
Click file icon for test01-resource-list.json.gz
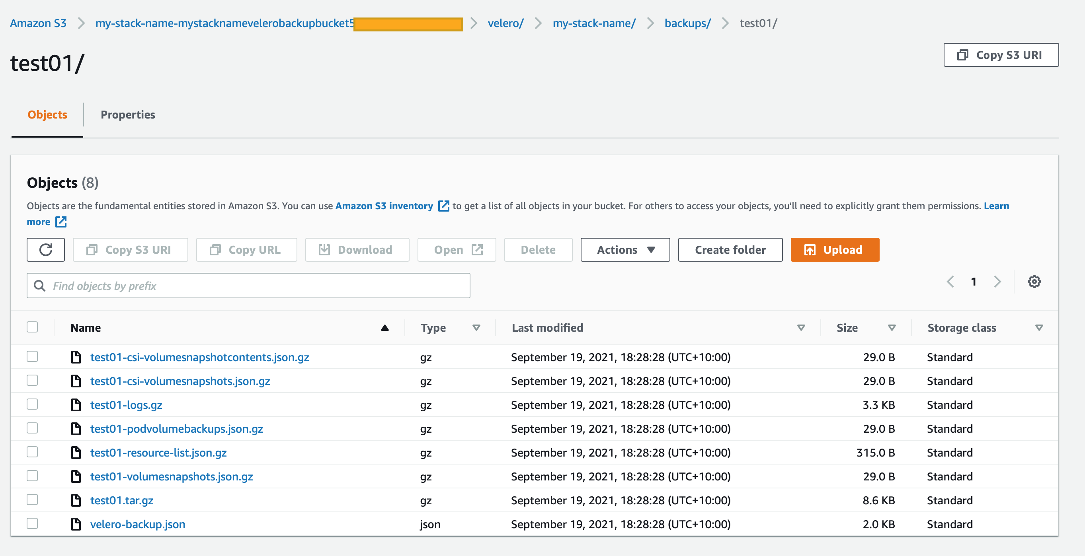coord(76,453)
